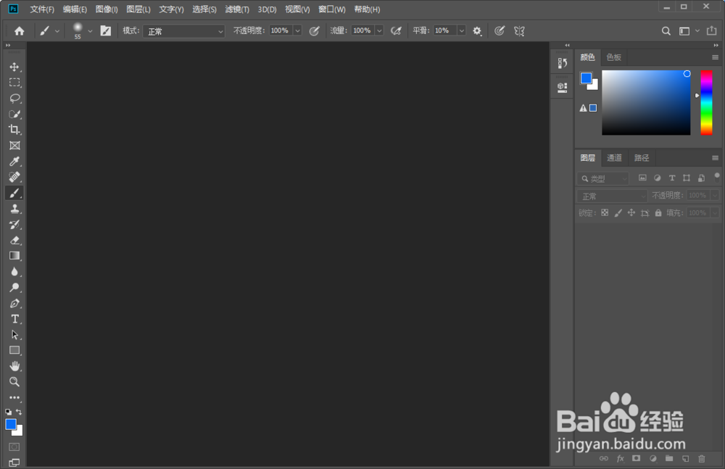
Task: Open the 文件(F) menu
Action: click(42, 9)
